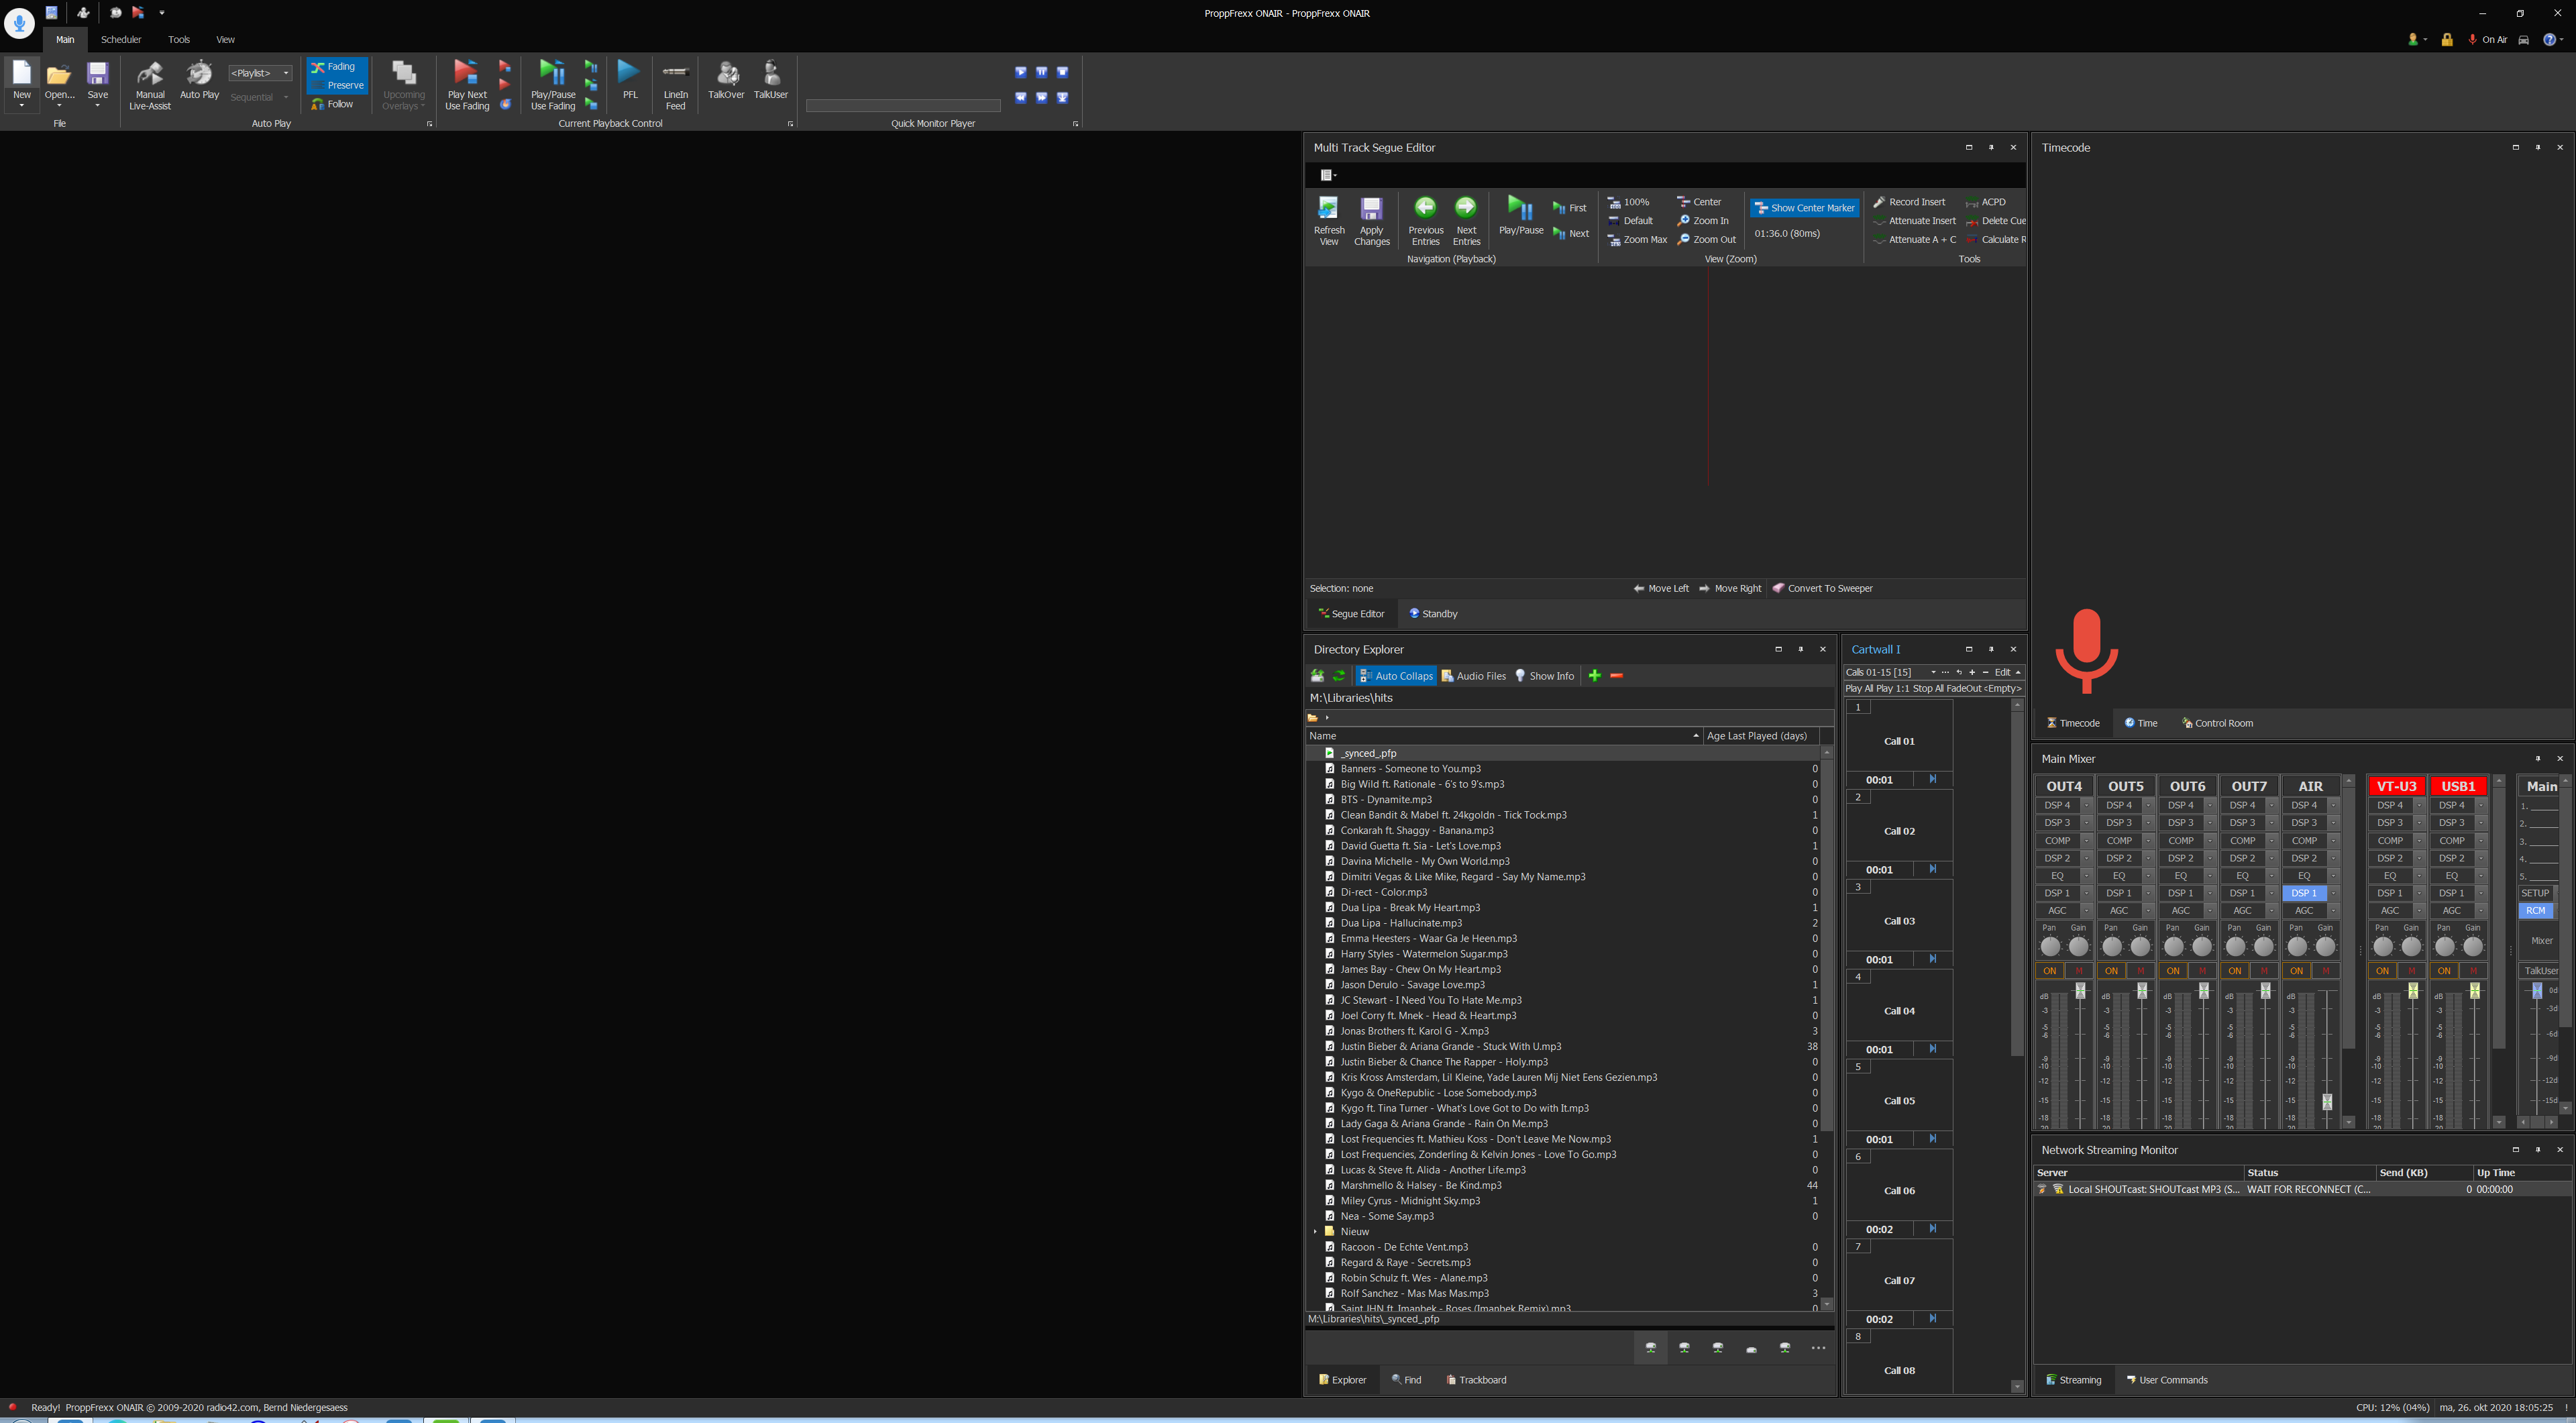Open the Open... file dropdown arrow
The width and height of the screenshot is (2576, 1423).
59,105
